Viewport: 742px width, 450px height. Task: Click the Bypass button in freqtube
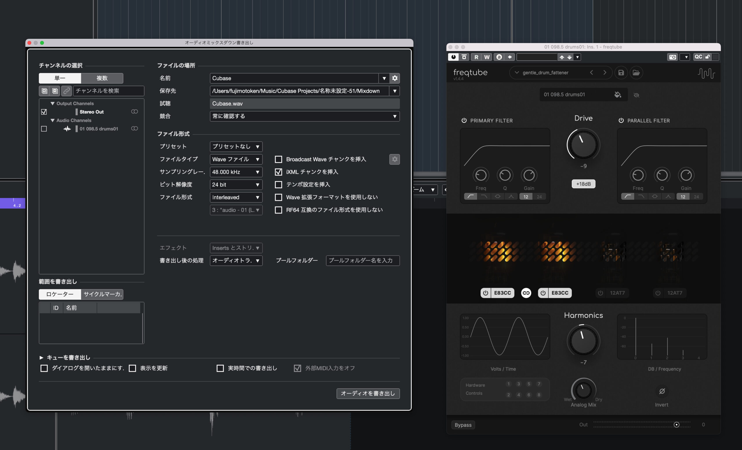tap(463, 425)
